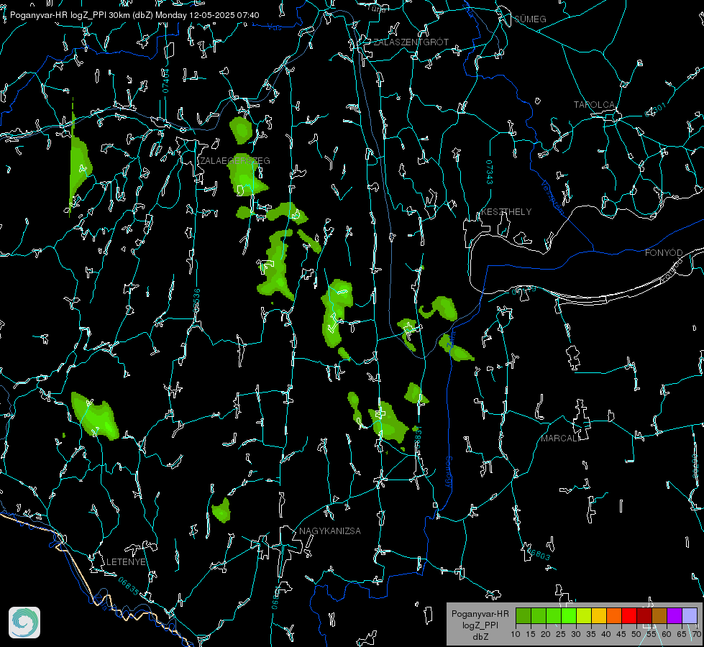Select the brown 55-60 dBZ legend swatch

(x=659, y=616)
